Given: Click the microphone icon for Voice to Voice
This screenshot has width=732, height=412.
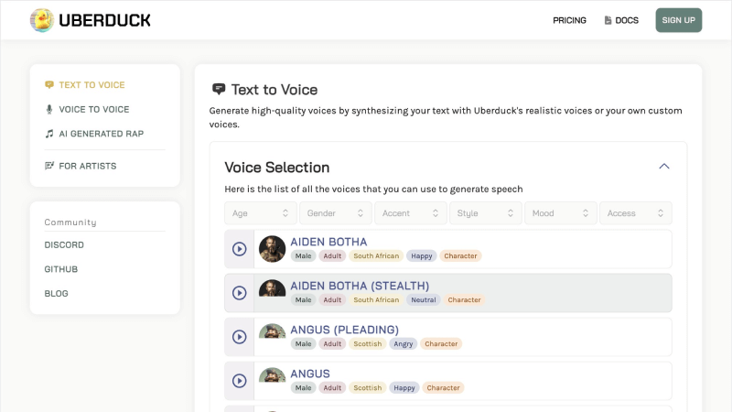Looking at the screenshot, I should [x=49, y=109].
